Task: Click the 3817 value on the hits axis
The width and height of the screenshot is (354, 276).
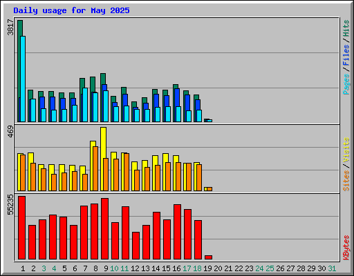Action: (10, 27)
